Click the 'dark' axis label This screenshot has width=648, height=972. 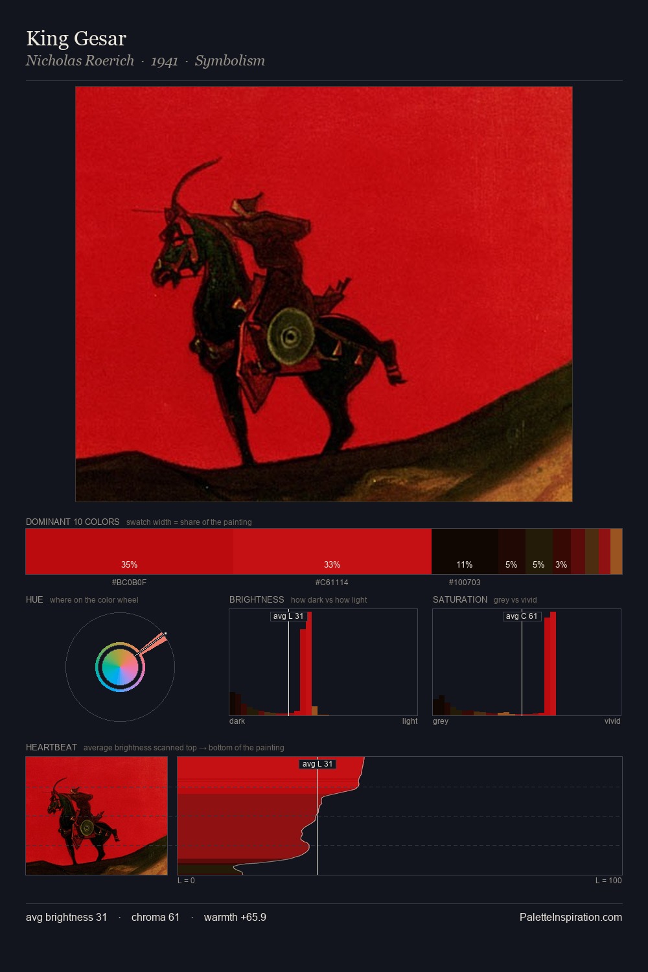(x=237, y=721)
